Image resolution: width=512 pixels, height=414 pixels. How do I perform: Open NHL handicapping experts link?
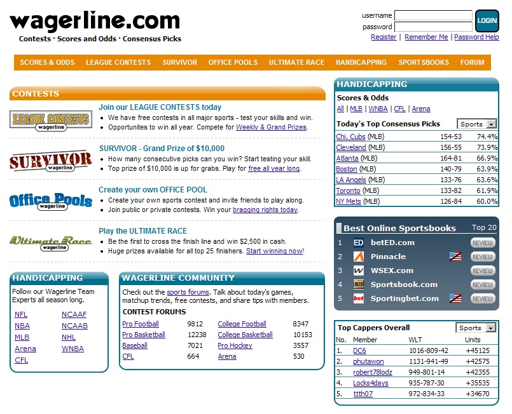69,337
